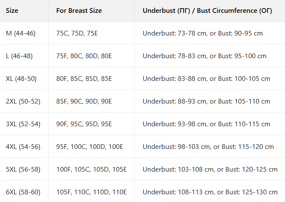Click the Underbust 93-98 cm measurement cell
This screenshot has width=285, height=202.
[x=206, y=124]
